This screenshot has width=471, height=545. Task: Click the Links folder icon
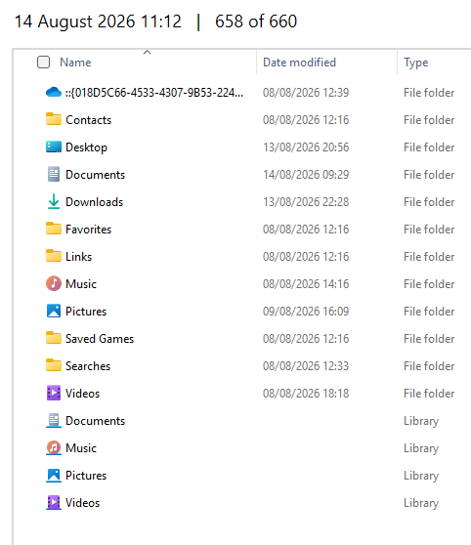click(x=54, y=257)
